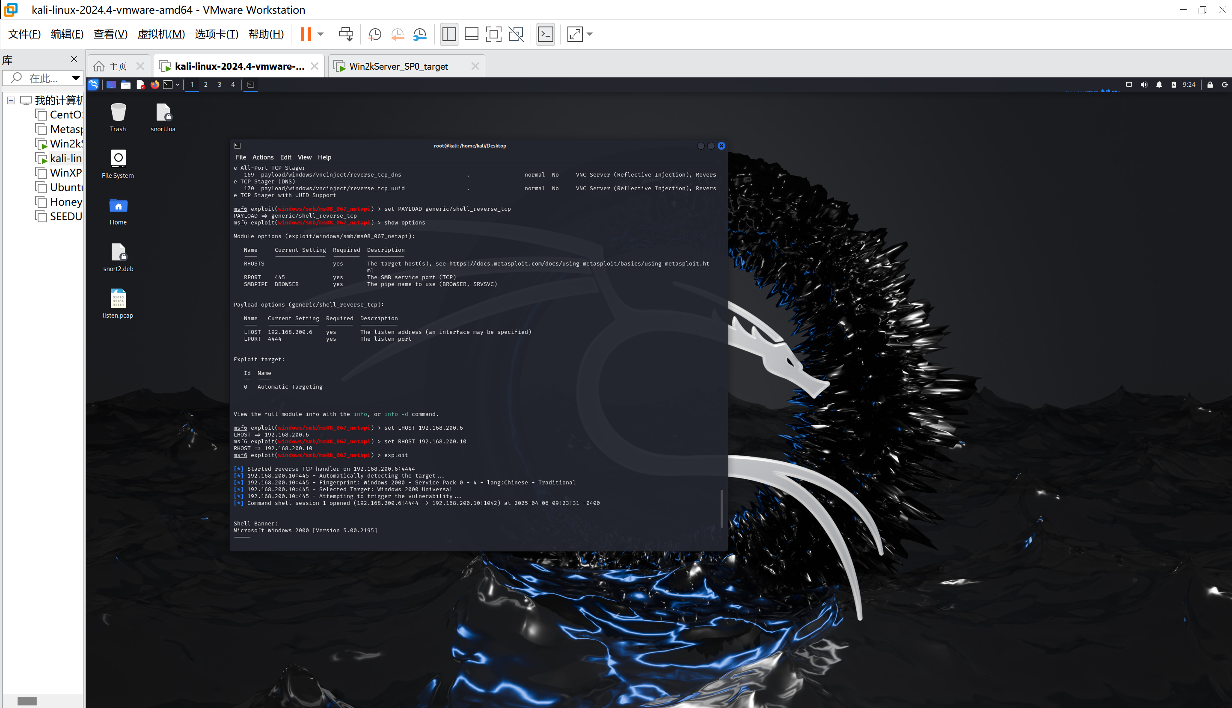Switch to Kali workspace 3

point(220,85)
